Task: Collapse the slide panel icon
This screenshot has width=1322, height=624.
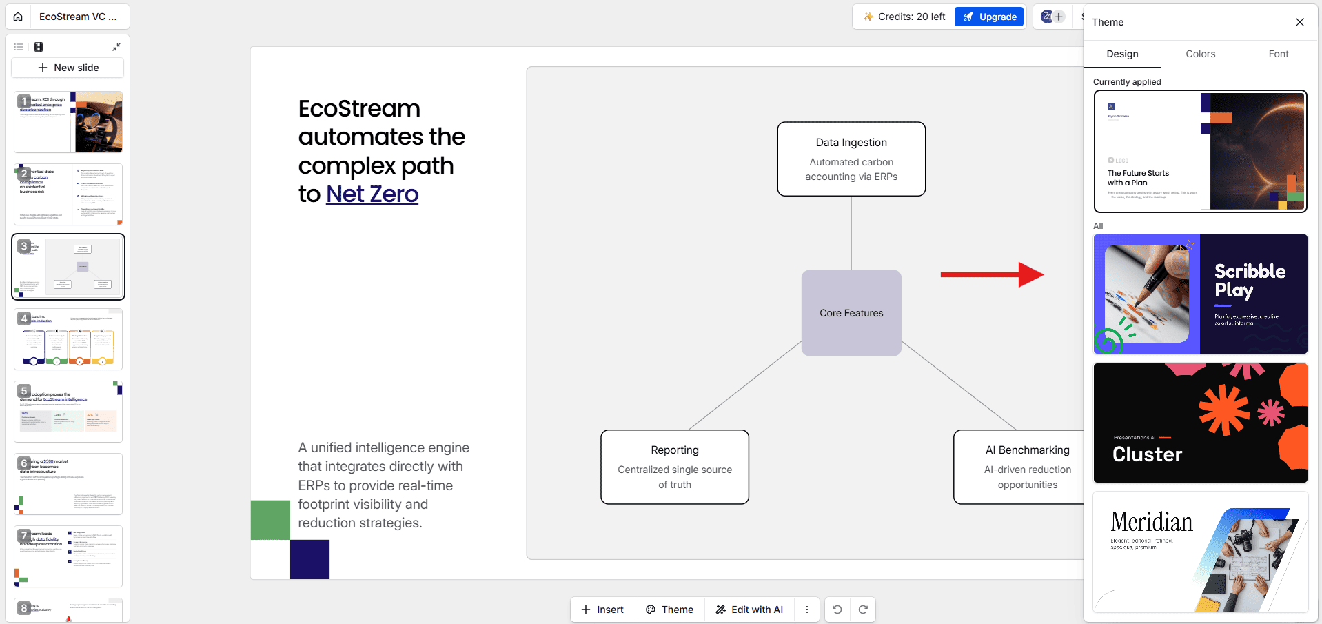Action: tap(116, 47)
